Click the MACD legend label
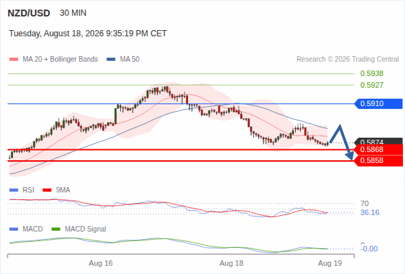This screenshot has height=274, width=405. coord(33,229)
